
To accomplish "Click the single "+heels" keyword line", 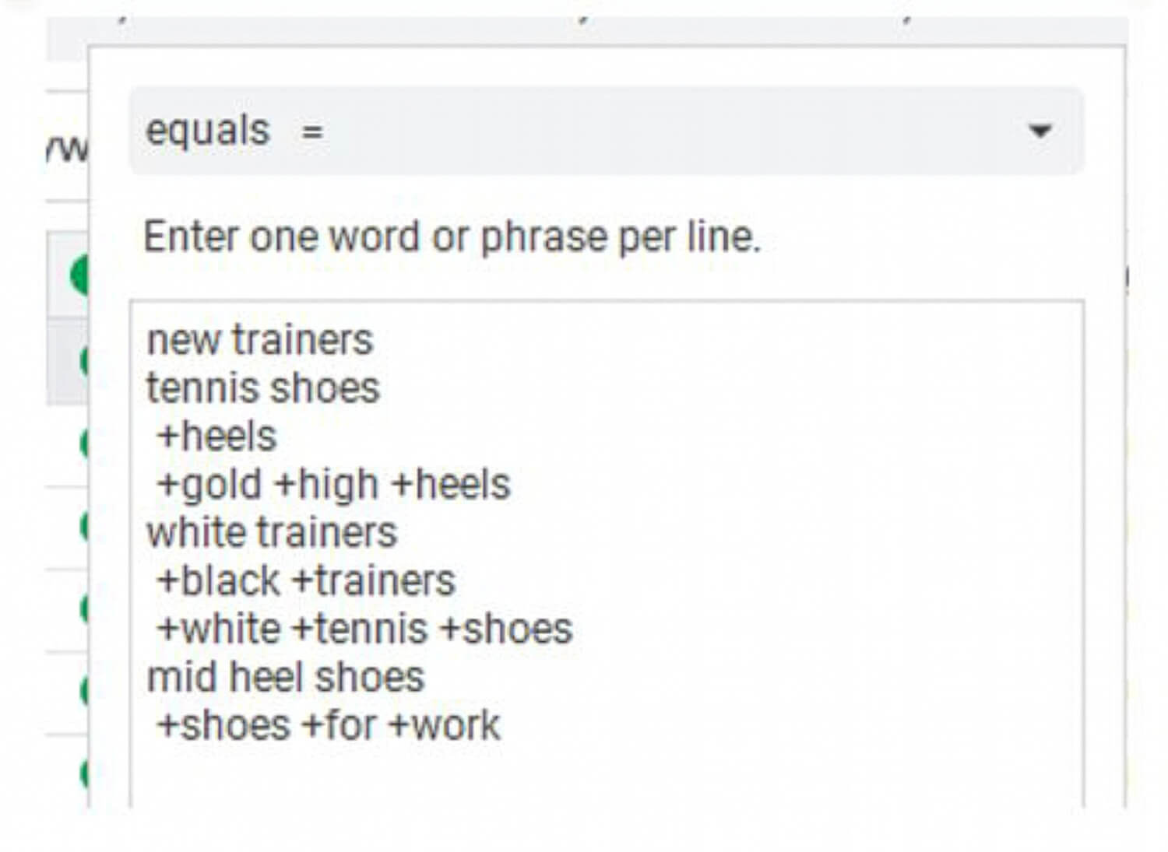I will tap(216, 437).
